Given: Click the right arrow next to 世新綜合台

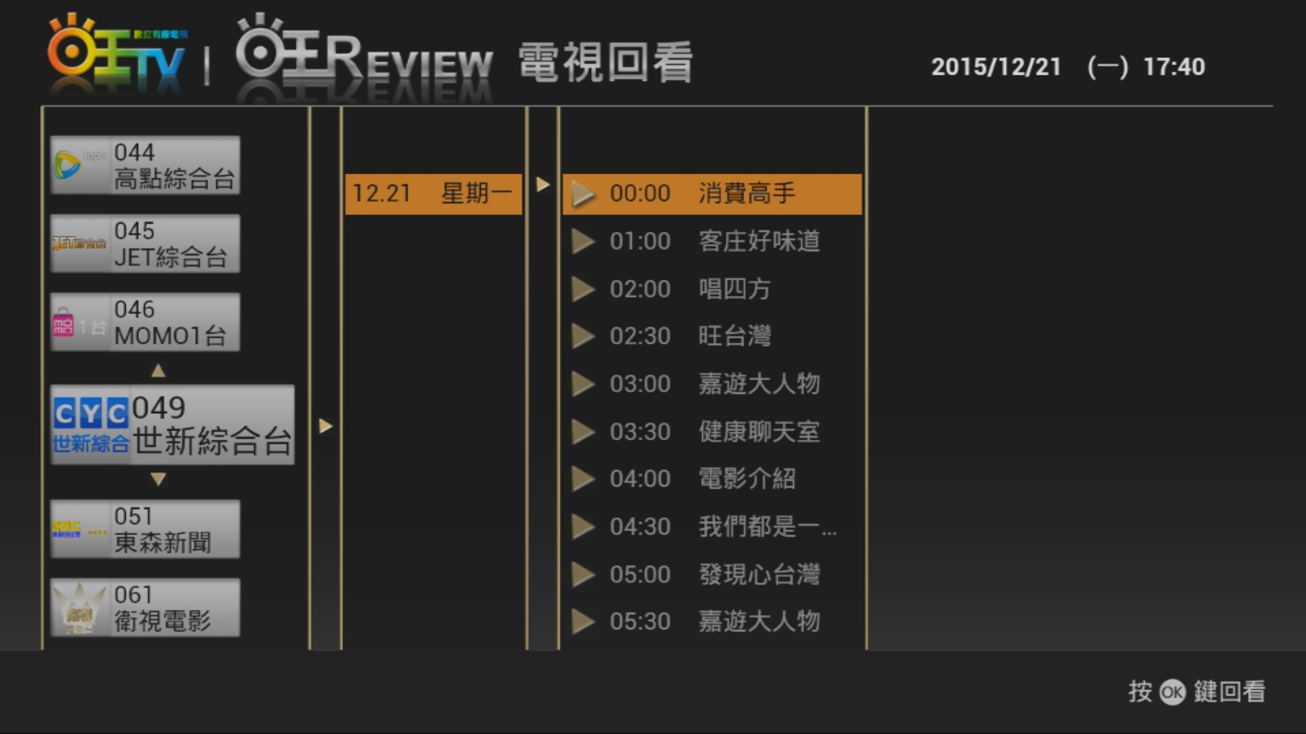Looking at the screenshot, I should [325, 426].
